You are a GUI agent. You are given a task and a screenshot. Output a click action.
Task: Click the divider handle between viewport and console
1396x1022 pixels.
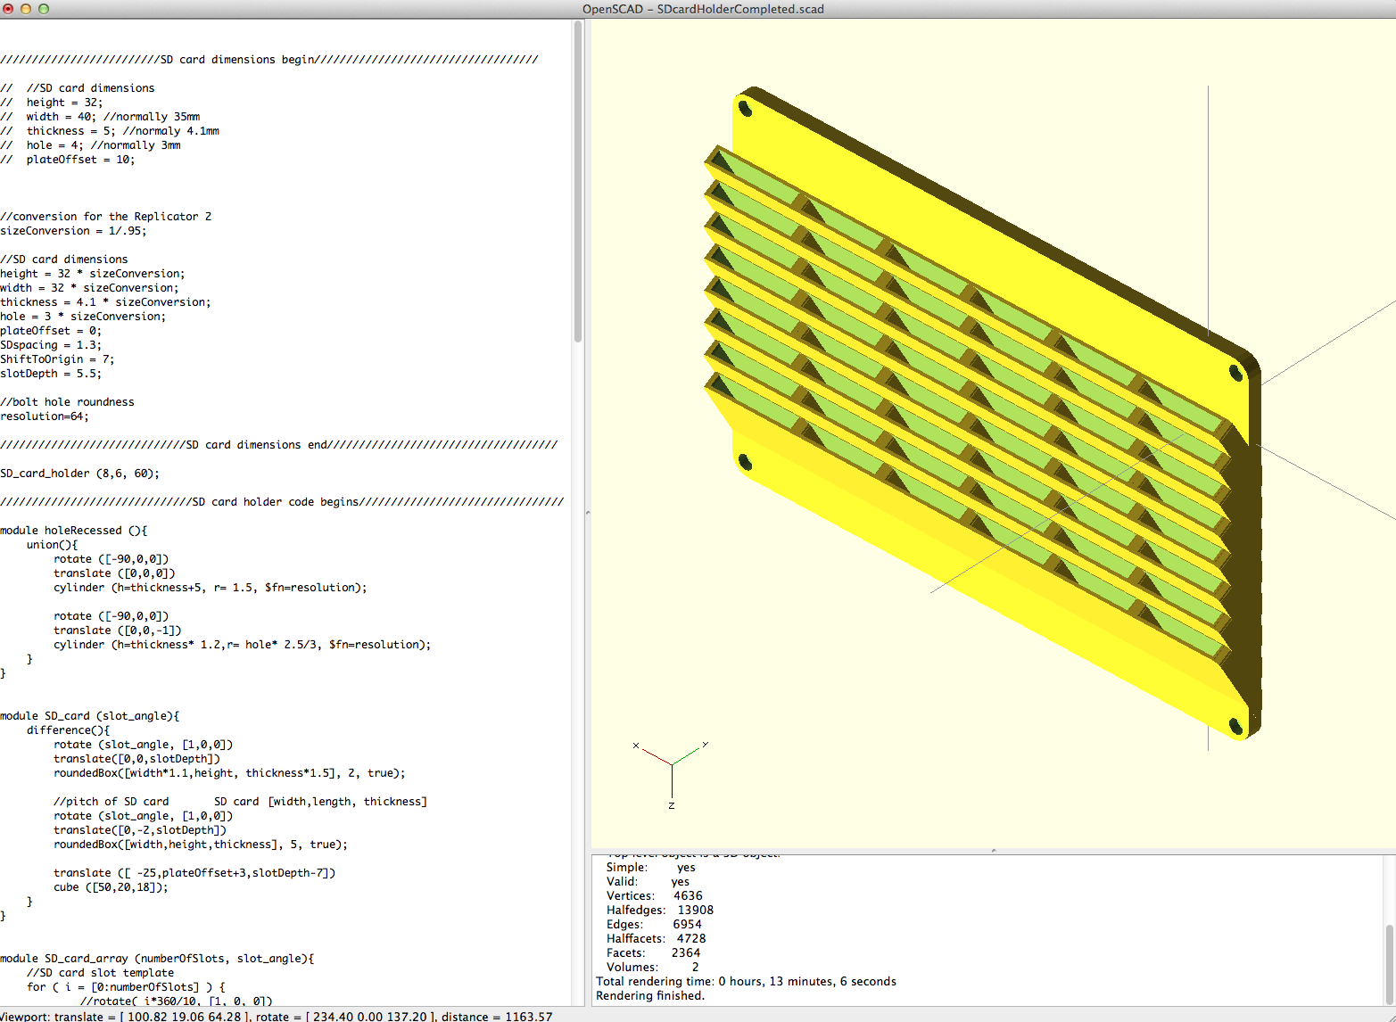click(x=994, y=851)
